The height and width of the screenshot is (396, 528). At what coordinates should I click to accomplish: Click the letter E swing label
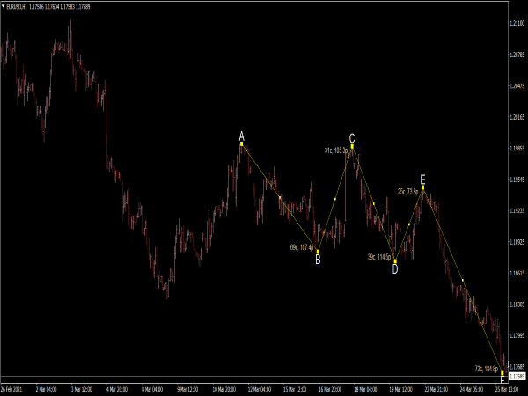click(x=423, y=179)
